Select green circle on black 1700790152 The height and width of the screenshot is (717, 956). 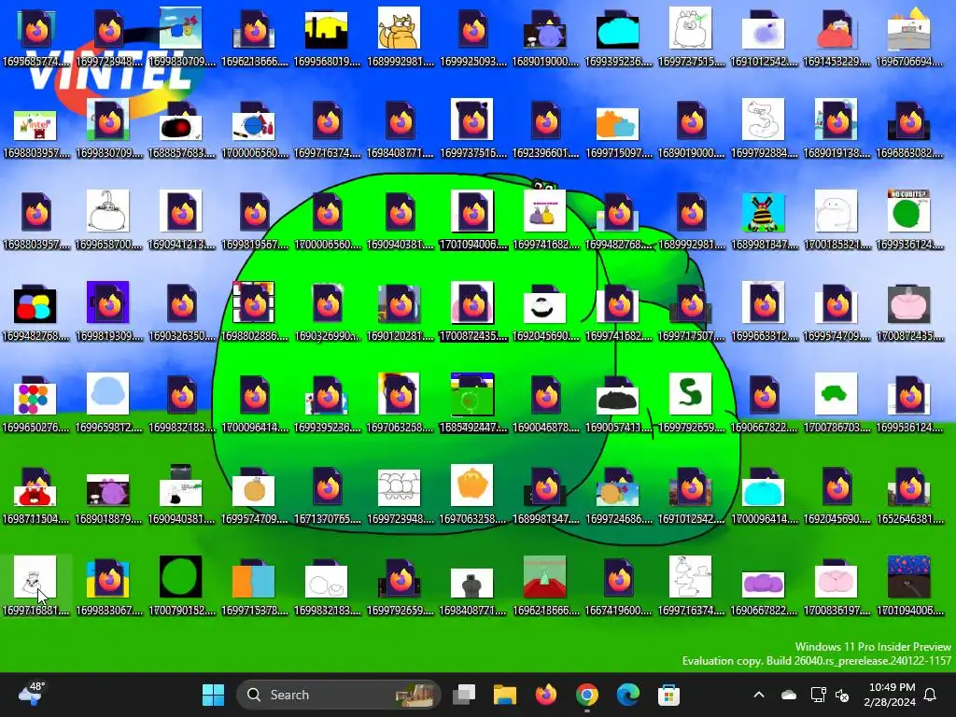181,586
